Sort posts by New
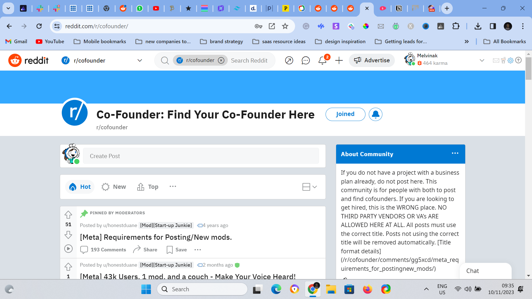 [x=114, y=187]
